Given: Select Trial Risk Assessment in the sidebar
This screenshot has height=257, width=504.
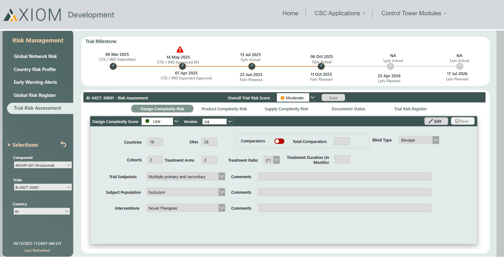Looking at the screenshot, I should tap(40, 108).
